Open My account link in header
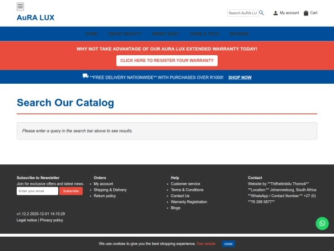 click(x=289, y=13)
